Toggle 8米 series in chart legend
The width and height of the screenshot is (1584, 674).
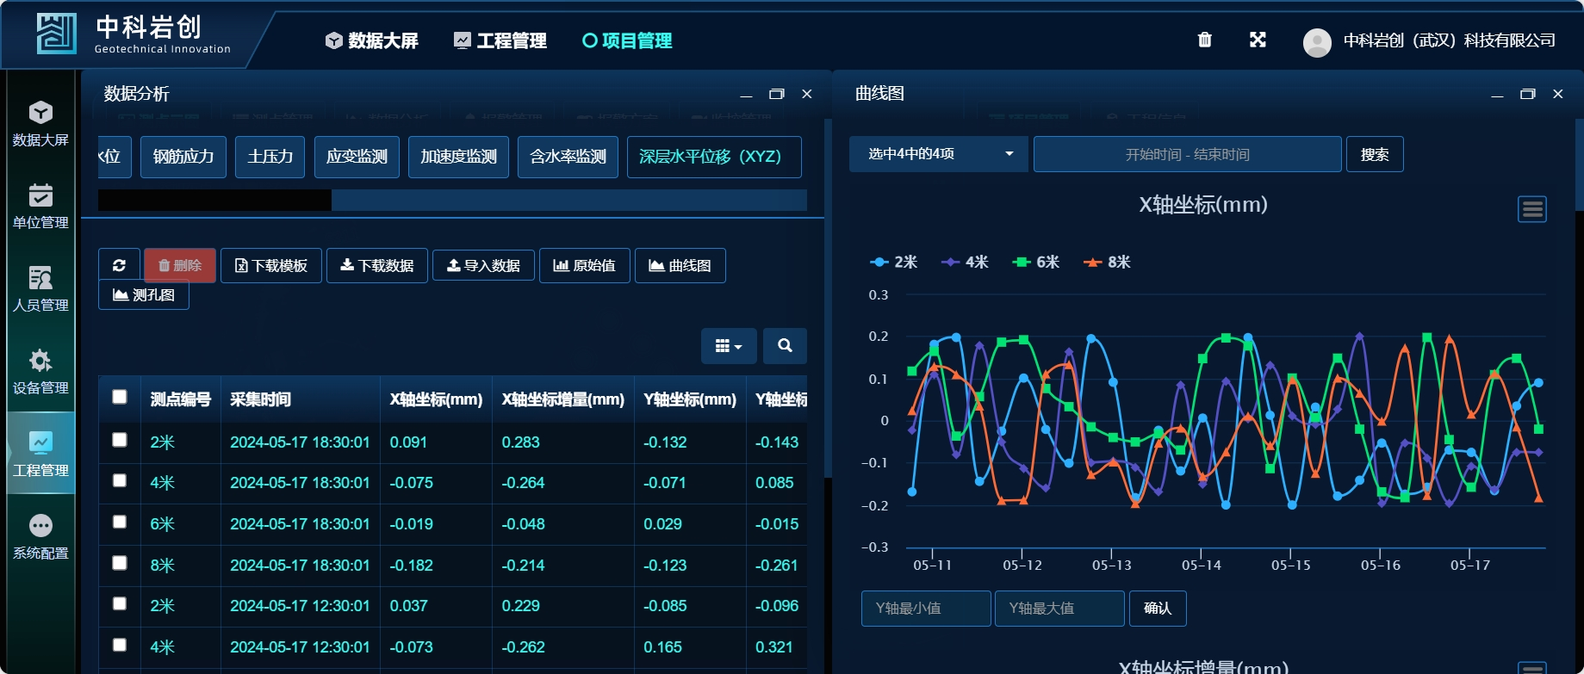1107,262
